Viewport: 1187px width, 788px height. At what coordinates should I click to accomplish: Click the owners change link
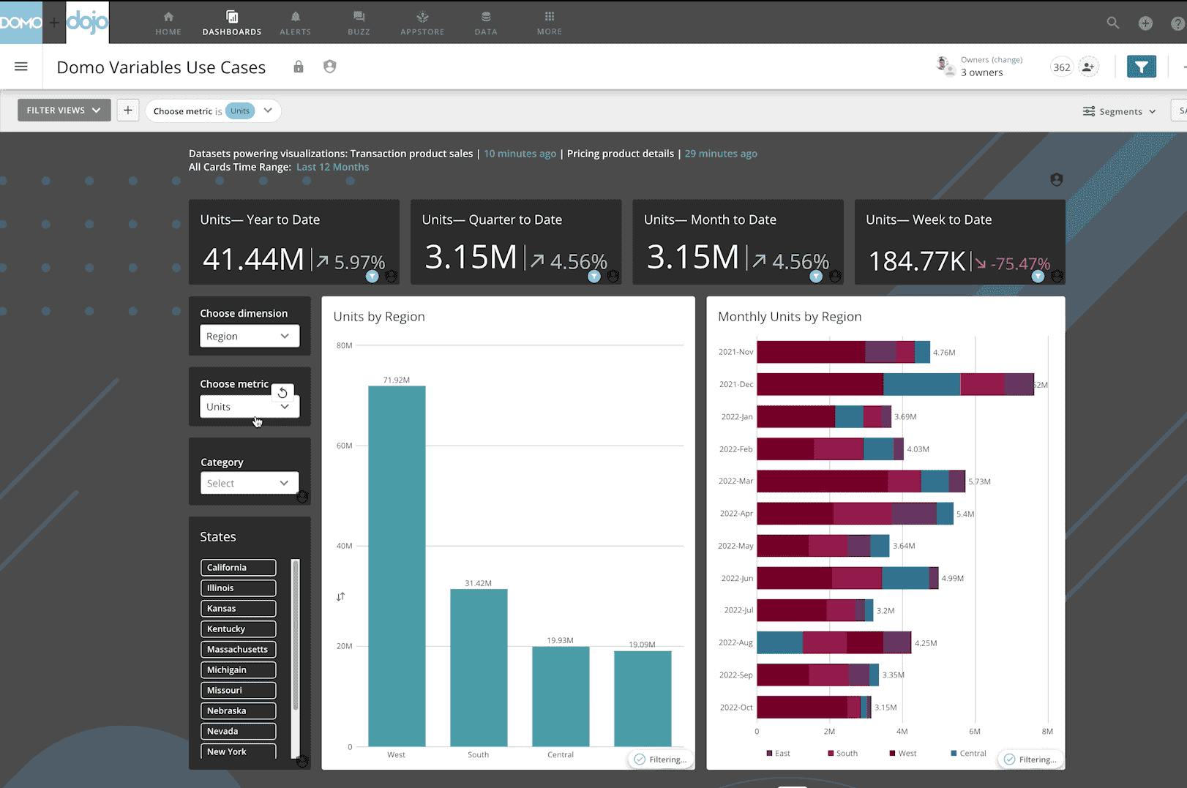click(1007, 60)
